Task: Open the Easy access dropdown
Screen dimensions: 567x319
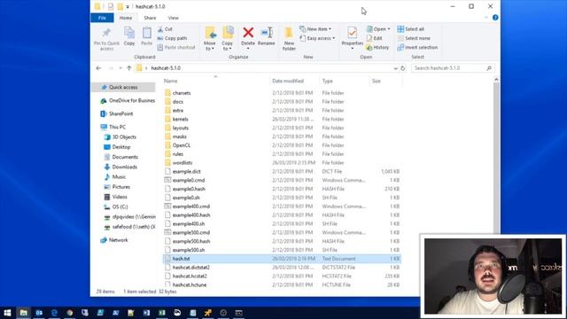Action: point(317,38)
